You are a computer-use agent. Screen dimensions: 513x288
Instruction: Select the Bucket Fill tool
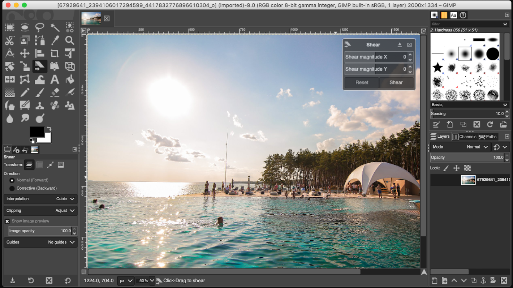[x=70, y=79]
